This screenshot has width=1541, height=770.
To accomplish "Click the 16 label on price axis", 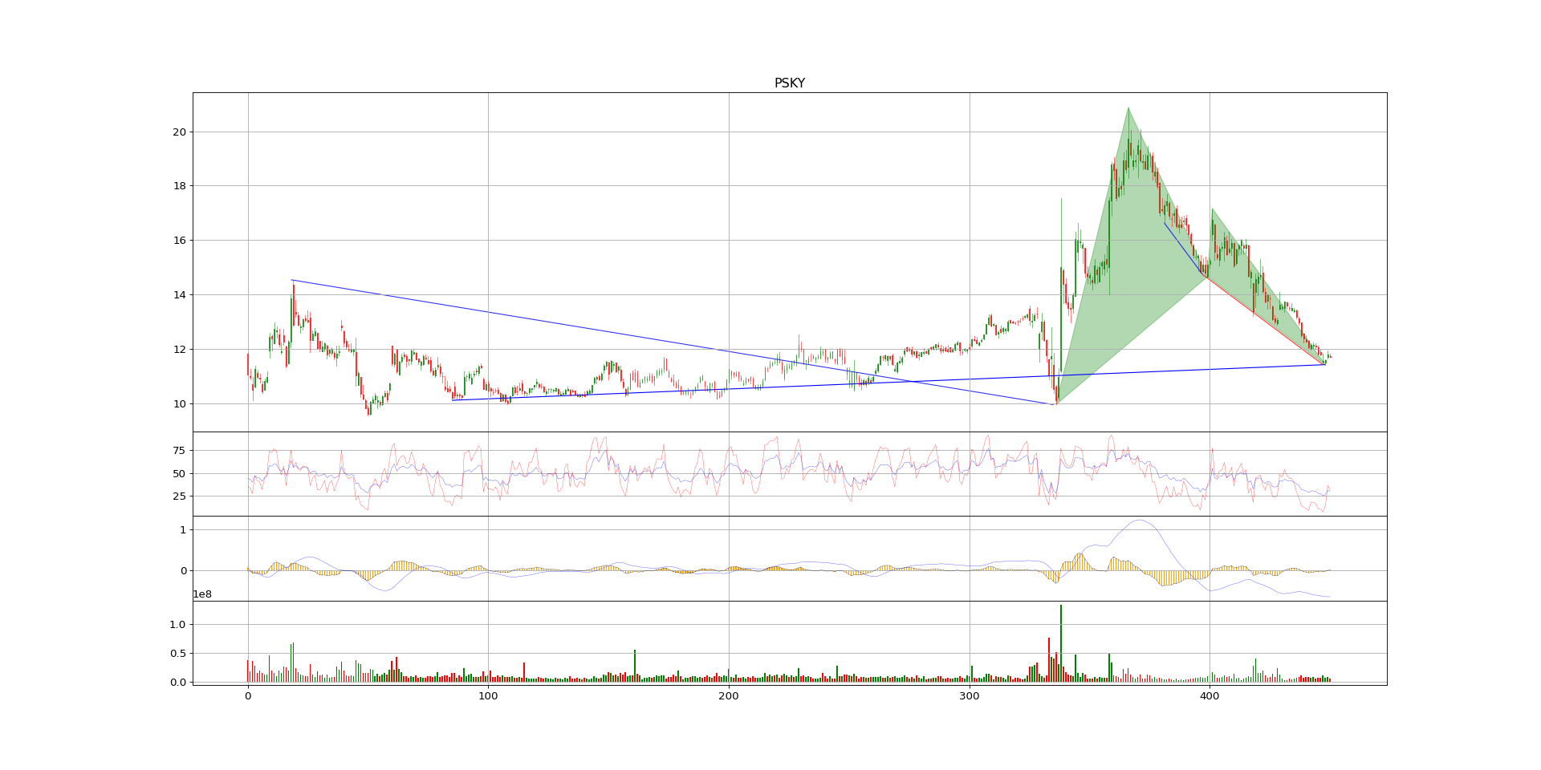I will (179, 241).
